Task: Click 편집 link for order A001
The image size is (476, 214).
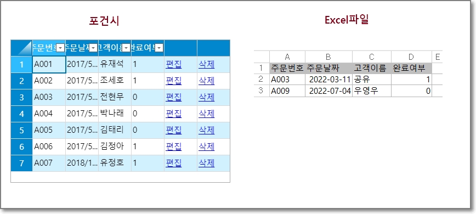Action: [x=174, y=64]
